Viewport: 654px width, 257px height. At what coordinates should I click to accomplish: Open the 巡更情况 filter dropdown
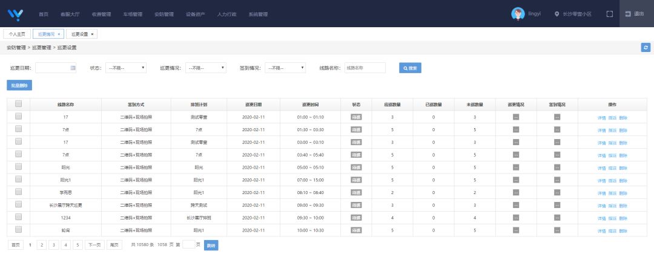206,68
